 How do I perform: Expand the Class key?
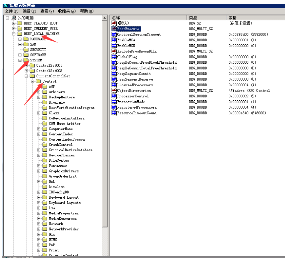pyautogui.click(x=39, y=113)
